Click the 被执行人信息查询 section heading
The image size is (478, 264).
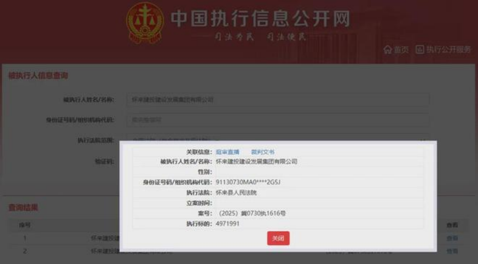click(38, 75)
